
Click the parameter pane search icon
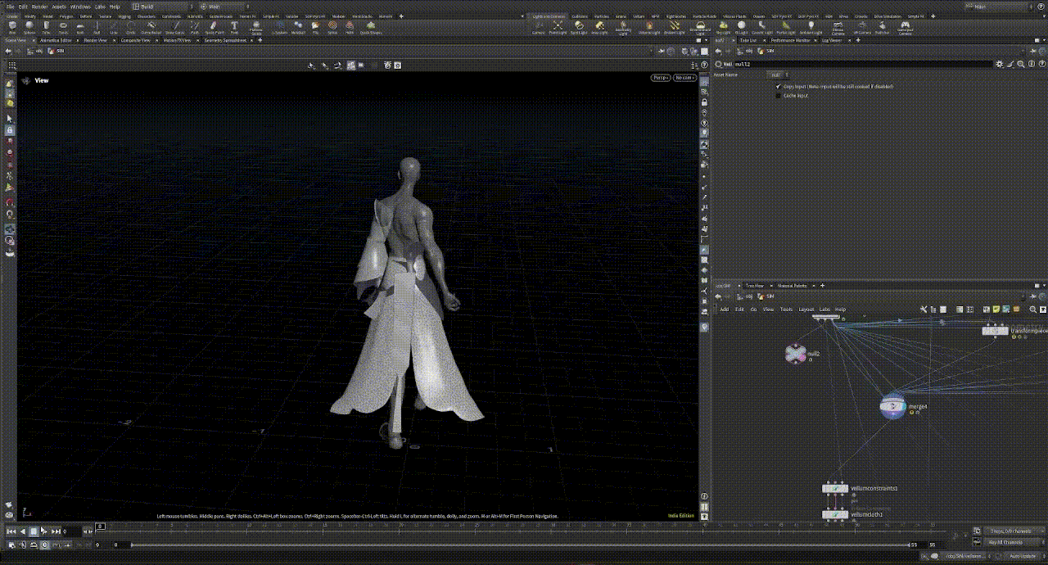[x=1021, y=64]
